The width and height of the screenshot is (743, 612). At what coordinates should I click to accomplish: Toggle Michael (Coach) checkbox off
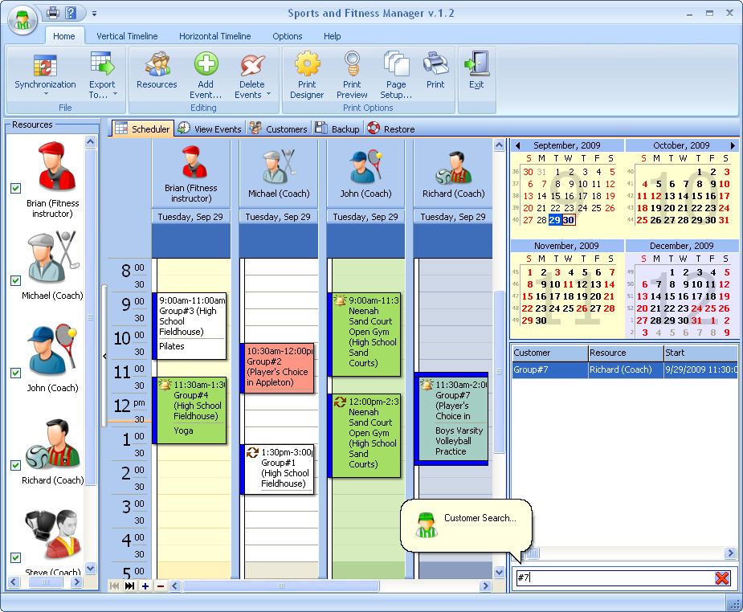coord(14,281)
